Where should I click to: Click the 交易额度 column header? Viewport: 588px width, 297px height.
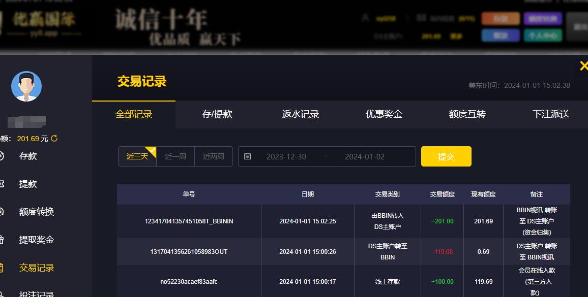(442, 194)
